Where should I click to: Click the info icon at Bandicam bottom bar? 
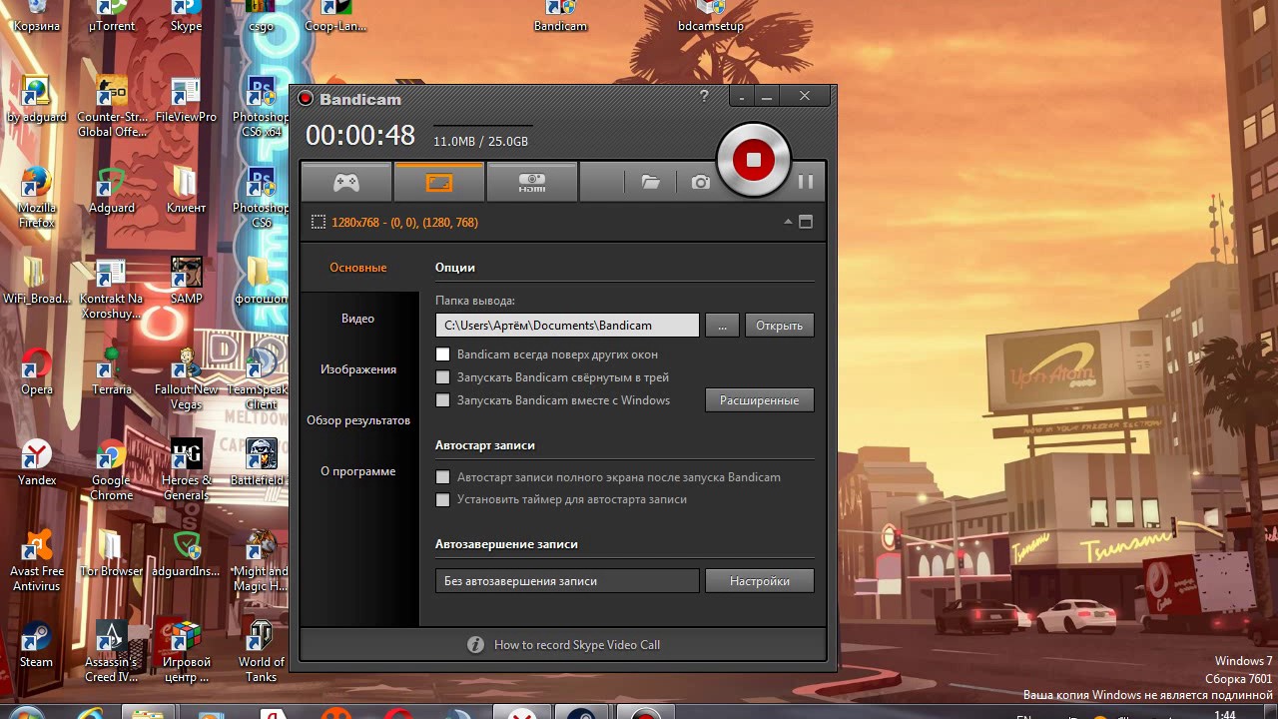click(x=476, y=645)
